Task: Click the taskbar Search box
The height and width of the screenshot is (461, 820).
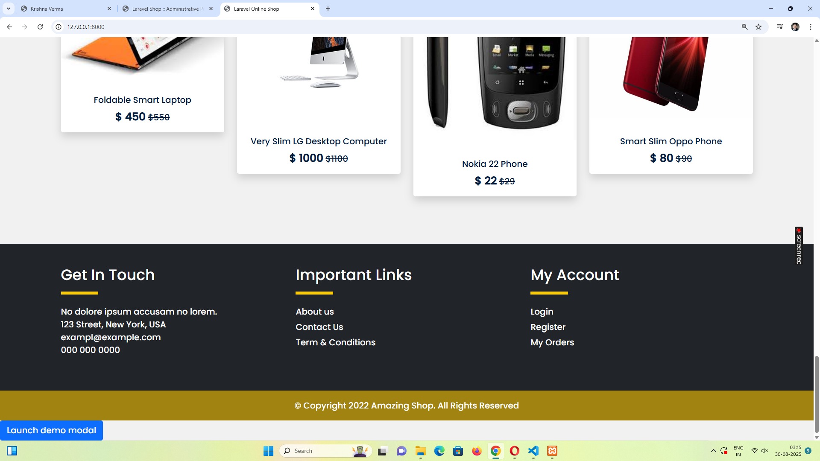Action: (x=325, y=451)
